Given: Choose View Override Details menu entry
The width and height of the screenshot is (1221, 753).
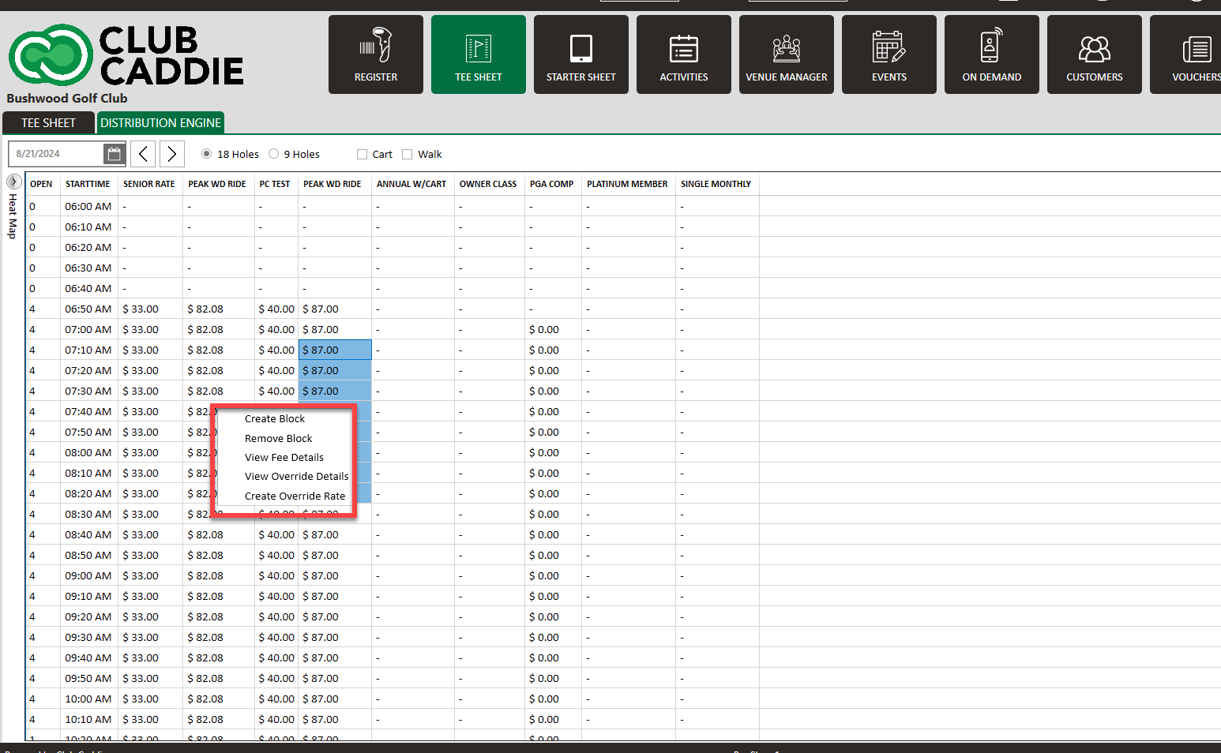Looking at the screenshot, I should (296, 477).
